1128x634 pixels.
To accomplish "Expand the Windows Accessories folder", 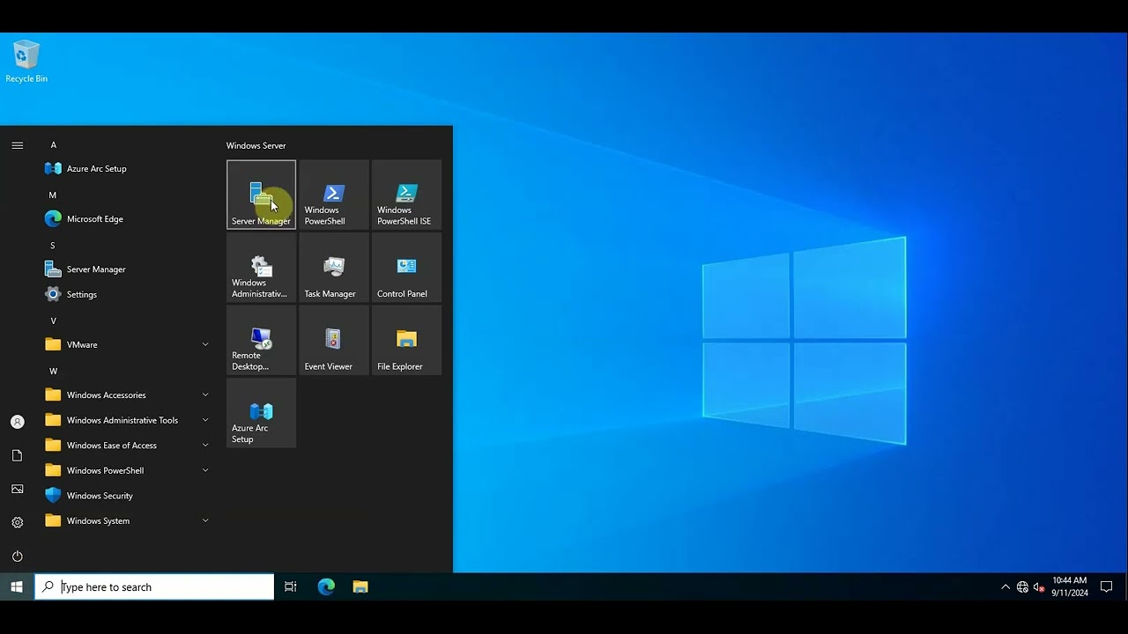I will [x=128, y=394].
